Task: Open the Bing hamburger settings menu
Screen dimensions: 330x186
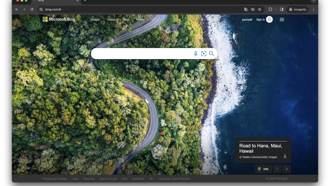Action: point(282,20)
